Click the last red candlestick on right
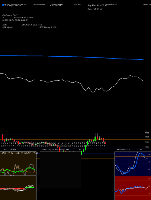151x200 pixels. coord(105,143)
